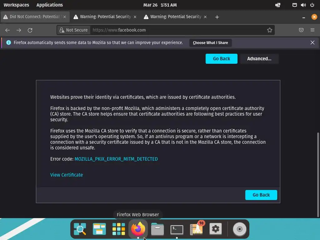The image size is (320, 240).
Task: Go forward with the browser's forward arrow
Action: [19, 30]
